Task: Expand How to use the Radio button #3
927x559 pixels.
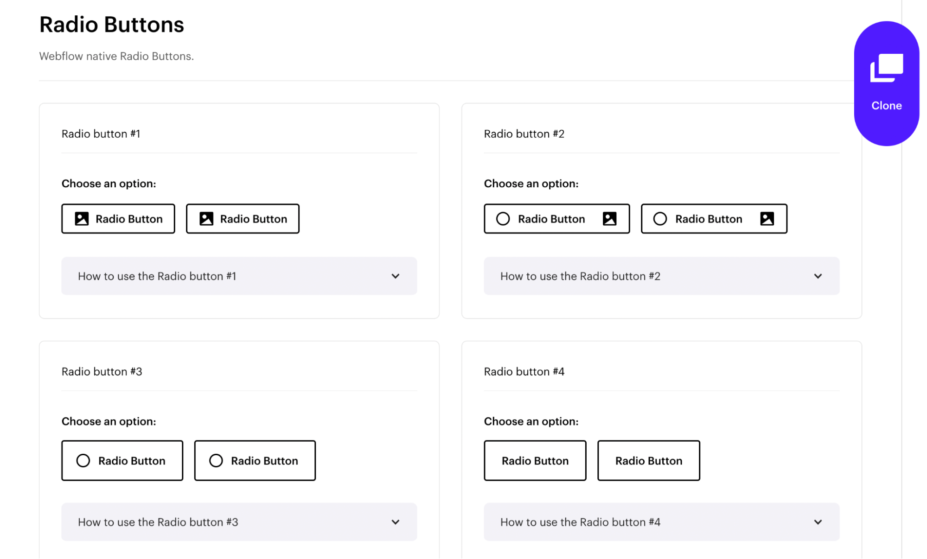Action: point(239,522)
